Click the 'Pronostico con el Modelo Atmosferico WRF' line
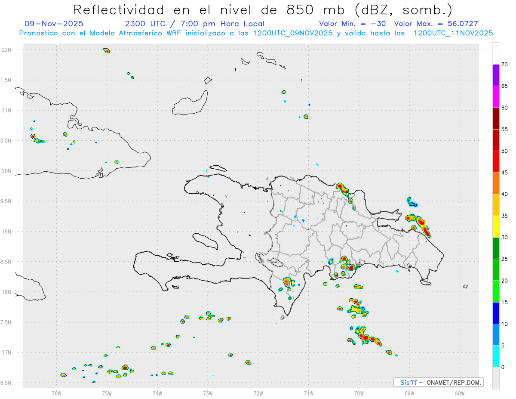The width and height of the screenshot is (516, 399). click(256, 33)
